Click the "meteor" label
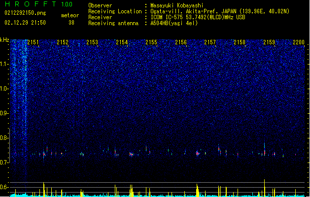The width and height of the screenshot is (310, 197). coord(70,15)
